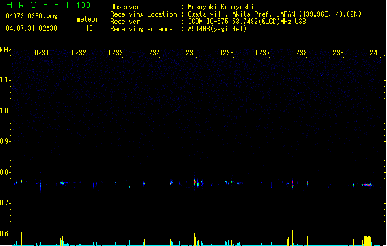The image size is (387, 246).
Task: Click the 0231 time marker
Action: pos(42,53)
